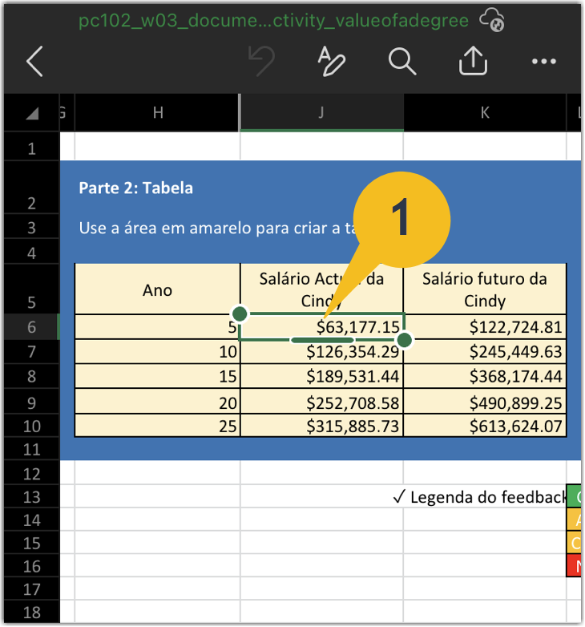Tap the cloud sync status icon
This screenshot has height=627, width=585.
(492, 20)
